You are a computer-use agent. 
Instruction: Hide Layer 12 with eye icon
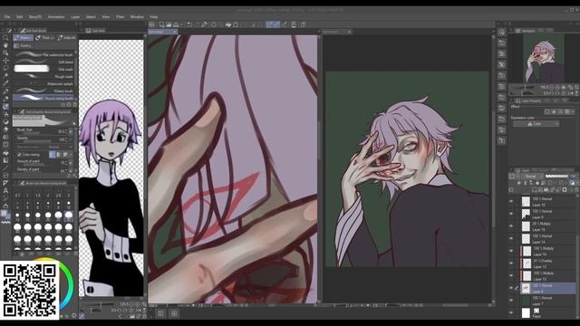[511, 264]
